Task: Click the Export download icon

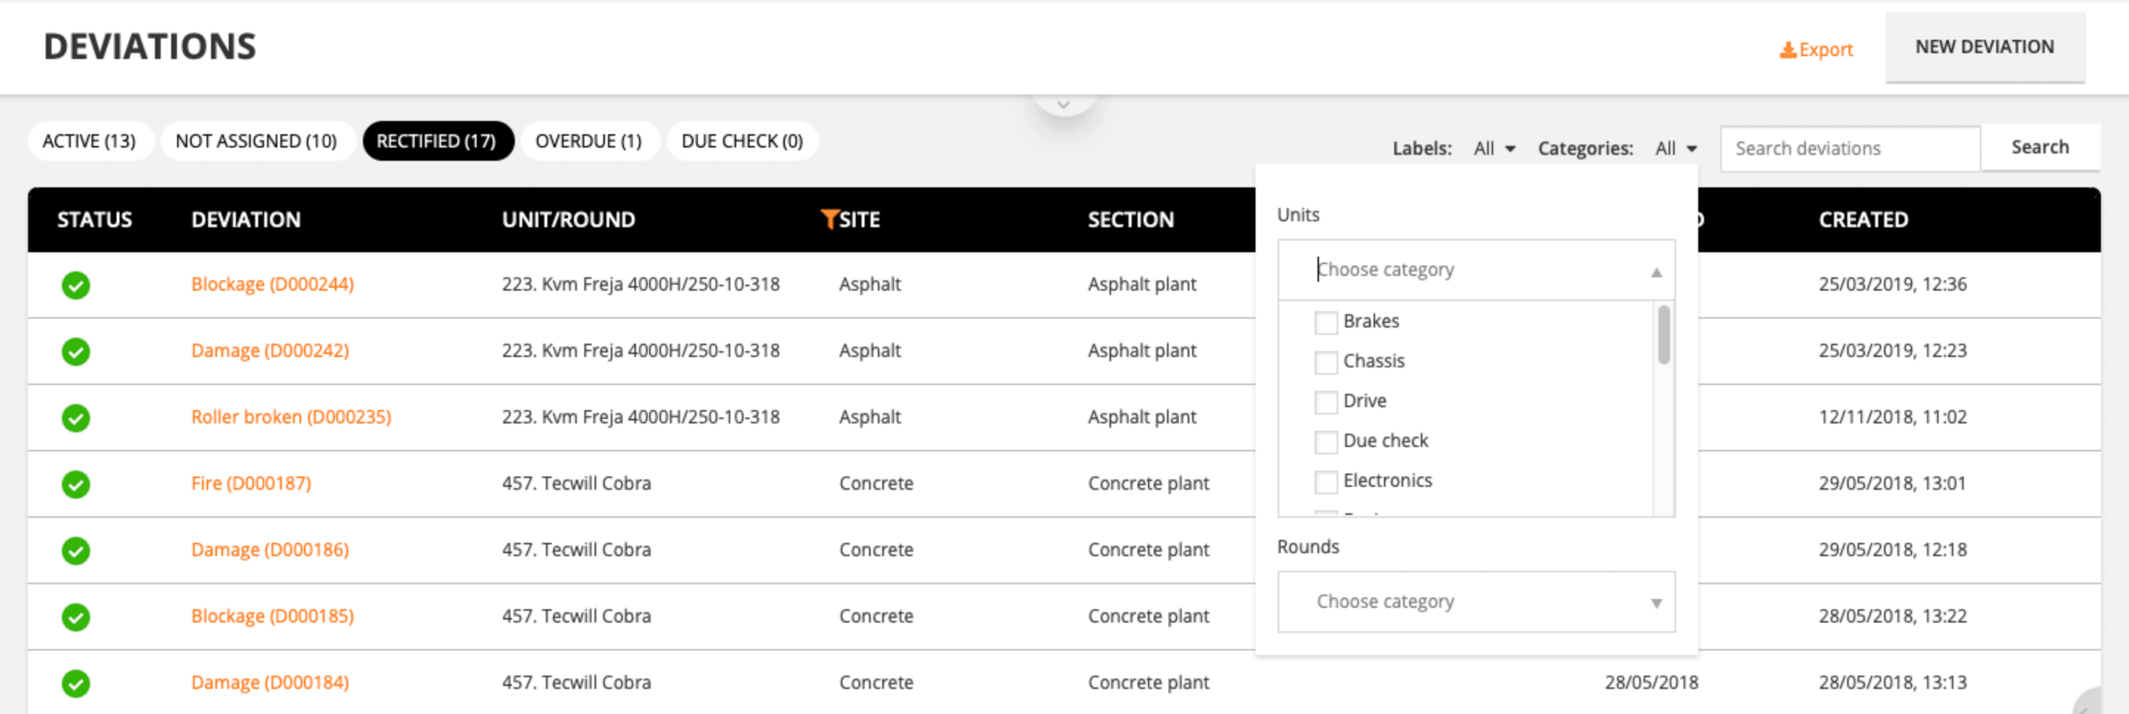Action: click(1787, 50)
